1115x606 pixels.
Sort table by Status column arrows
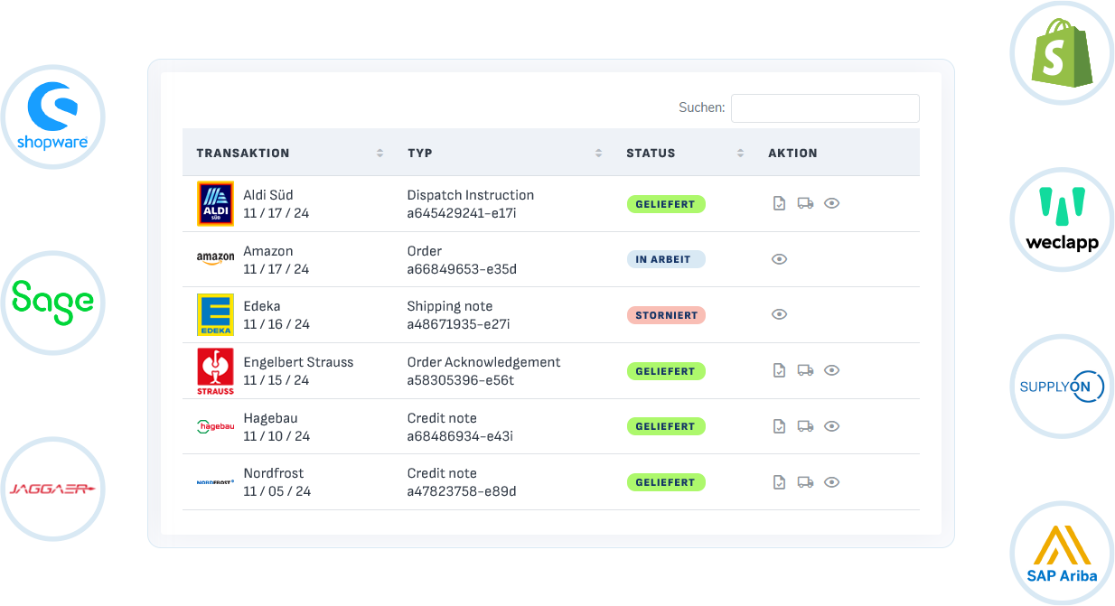coord(741,154)
